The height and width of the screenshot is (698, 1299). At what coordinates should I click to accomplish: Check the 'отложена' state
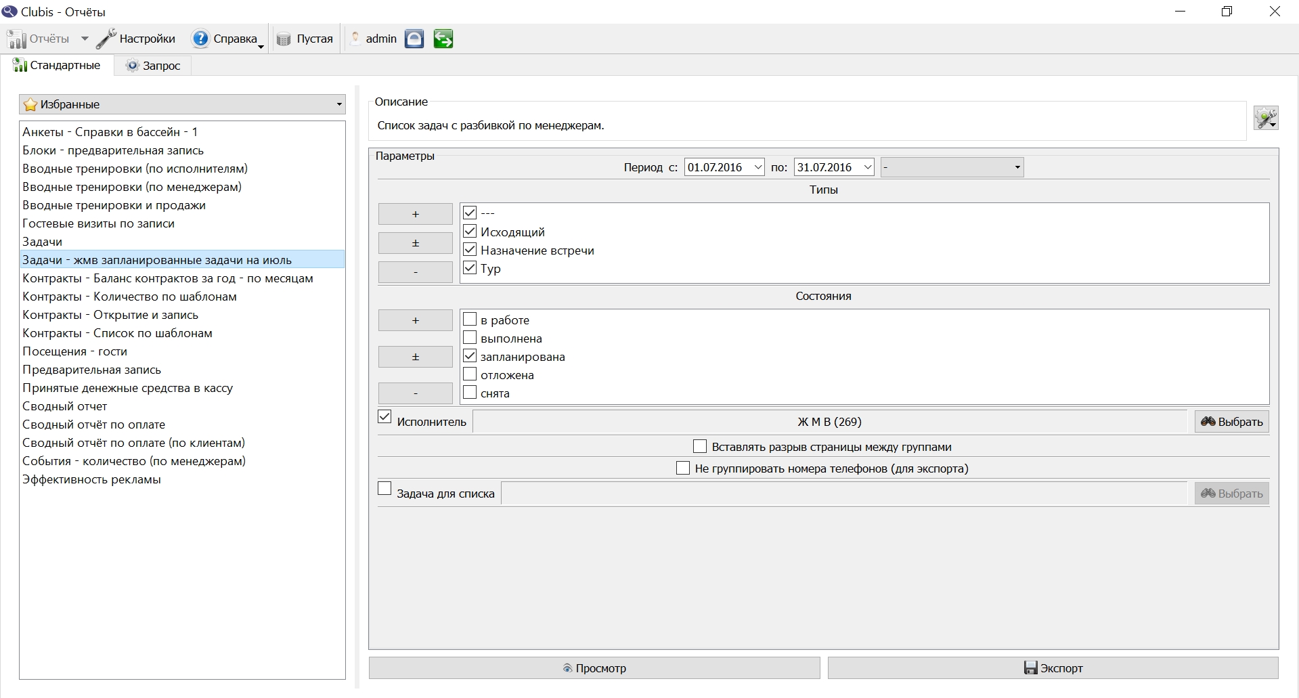[470, 374]
